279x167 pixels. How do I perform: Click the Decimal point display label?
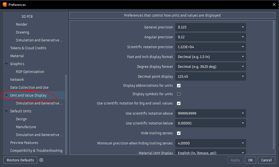click(x=155, y=77)
